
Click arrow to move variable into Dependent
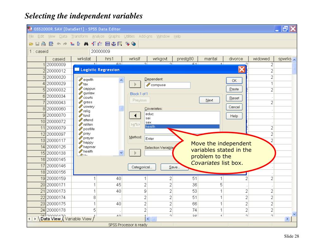coord(135,84)
